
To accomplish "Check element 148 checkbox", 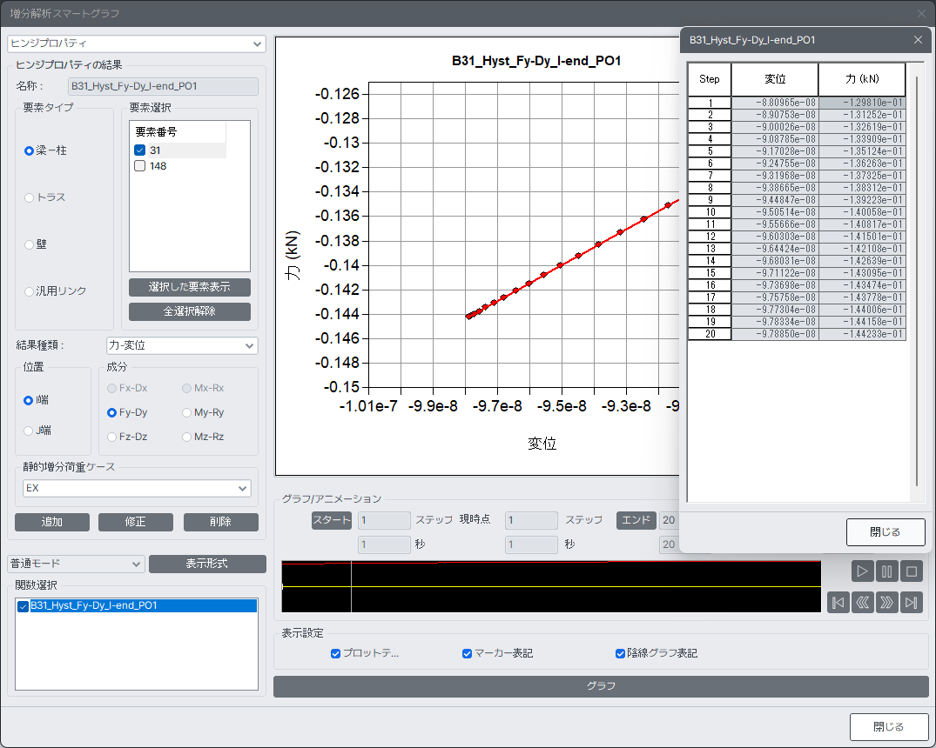I will coord(140,166).
